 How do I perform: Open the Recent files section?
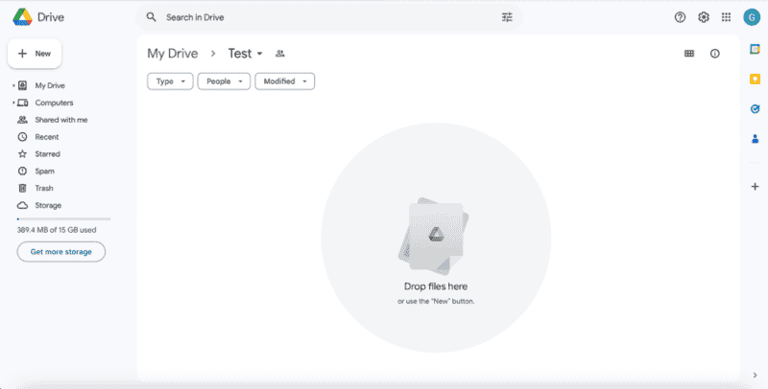(x=46, y=137)
